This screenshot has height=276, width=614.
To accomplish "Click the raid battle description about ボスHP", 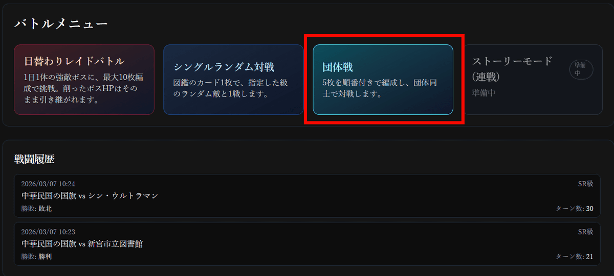I will [x=82, y=89].
